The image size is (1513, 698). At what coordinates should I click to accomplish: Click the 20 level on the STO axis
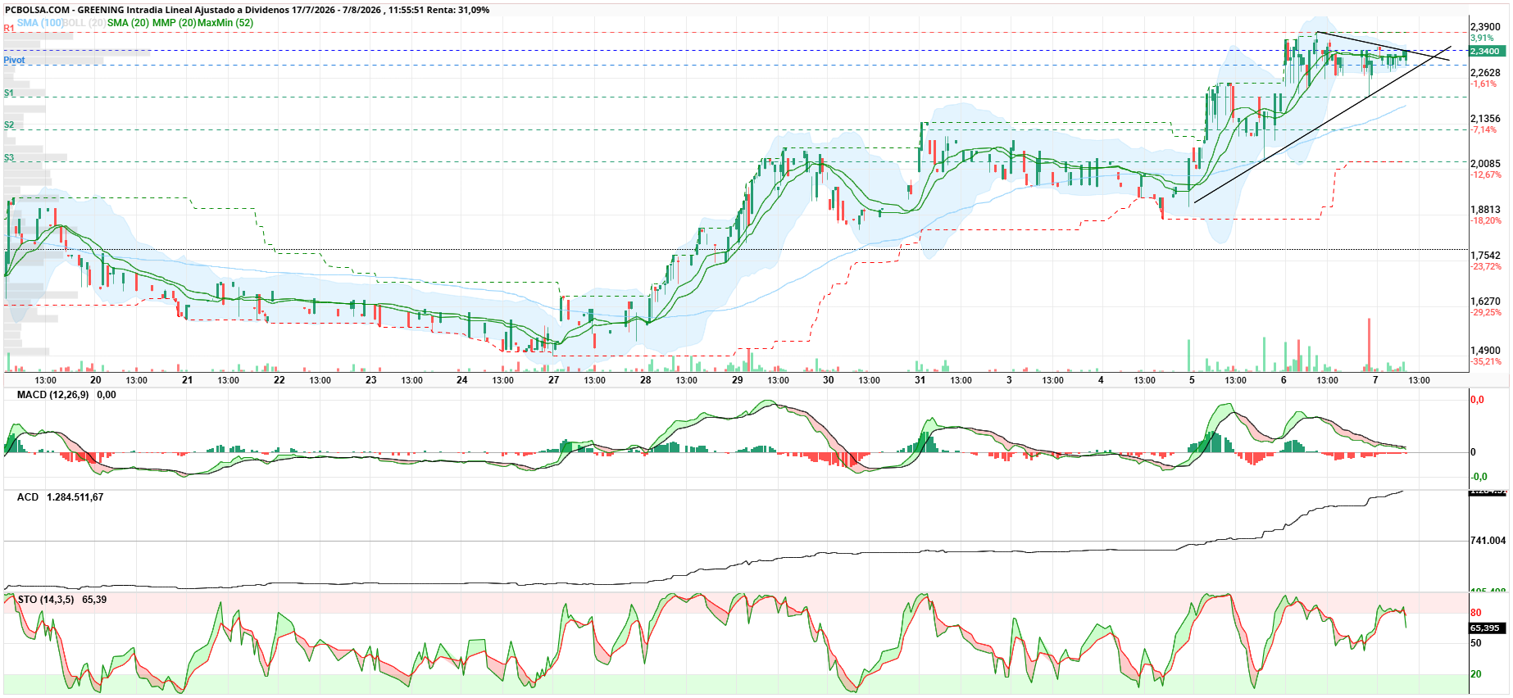pyautogui.click(x=1476, y=674)
